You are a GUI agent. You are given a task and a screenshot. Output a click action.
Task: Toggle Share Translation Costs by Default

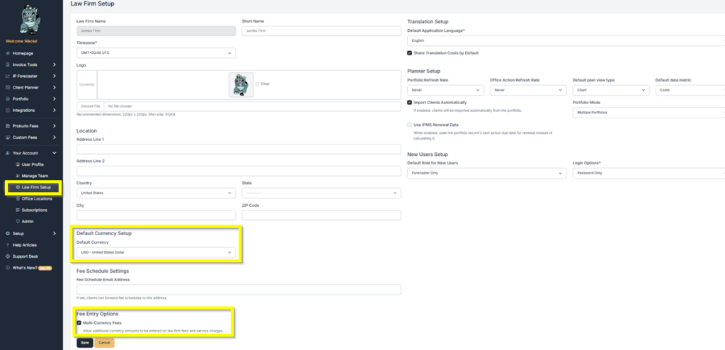click(410, 52)
